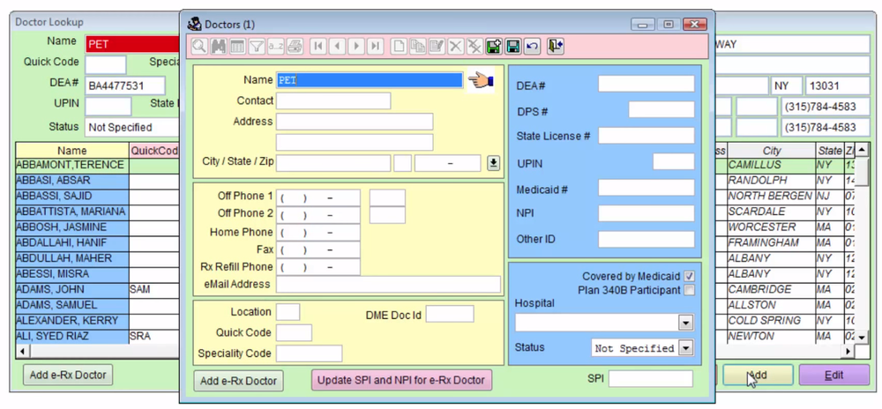Click the printer icon in Doctors toolbar
Viewport: 882px width, 409px height.
point(295,46)
